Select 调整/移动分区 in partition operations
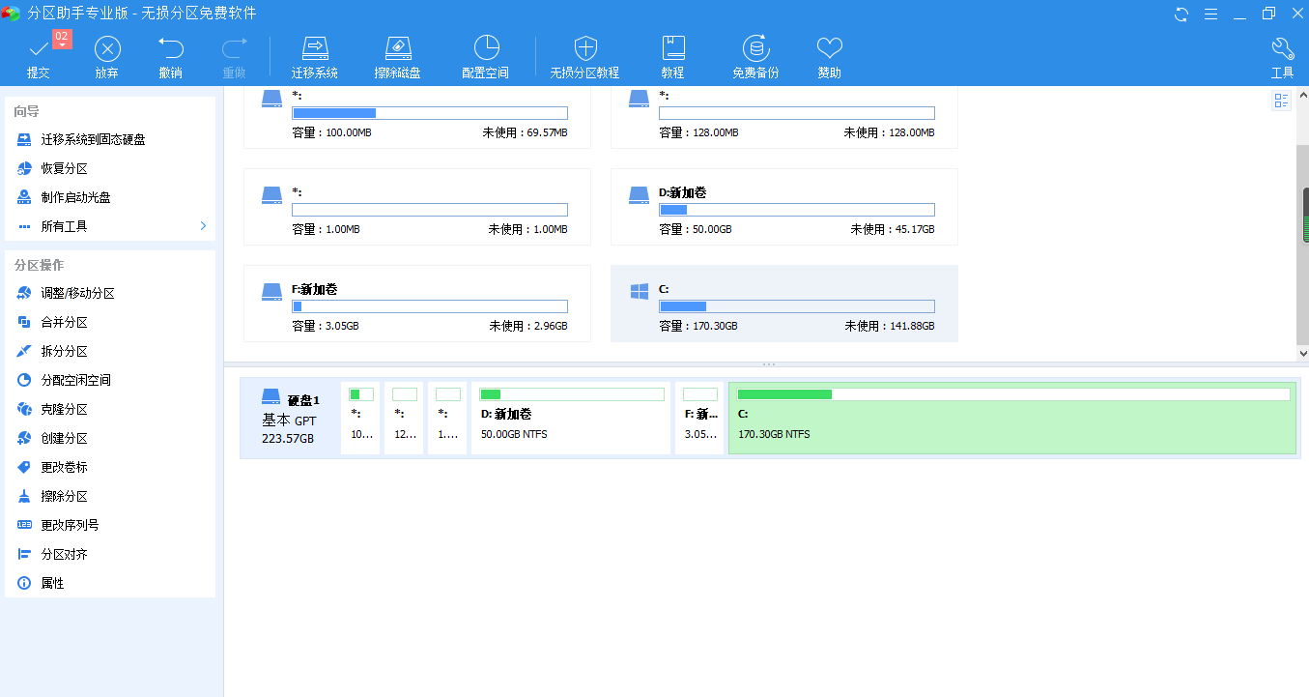This screenshot has width=1309, height=697. (x=77, y=294)
